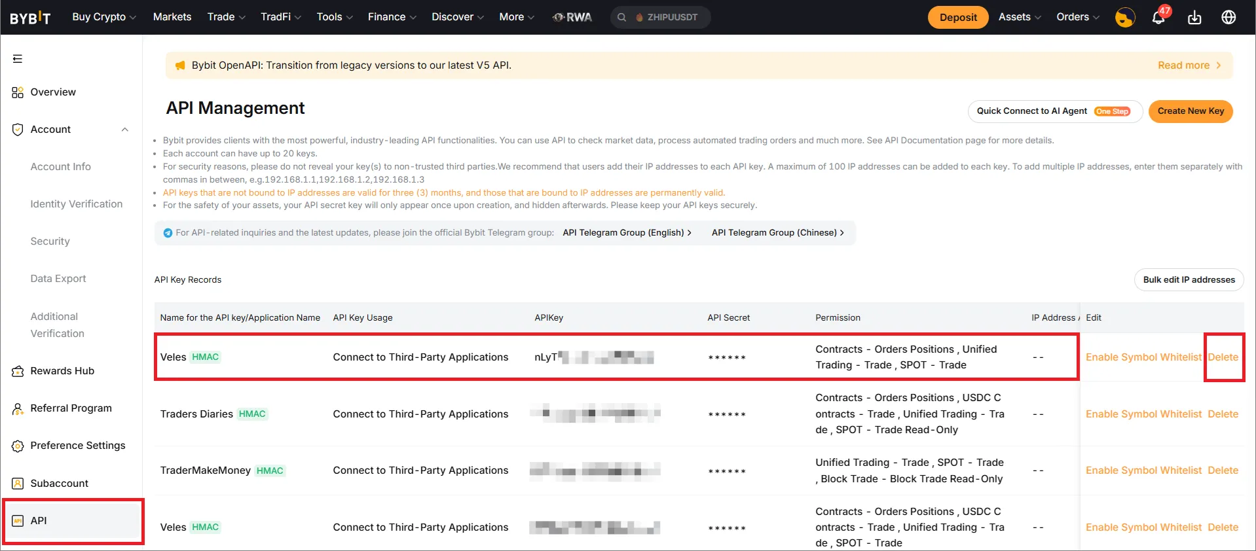Click Bulk edit IP addresses
The height and width of the screenshot is (551, 1256).
[1189, 280]
